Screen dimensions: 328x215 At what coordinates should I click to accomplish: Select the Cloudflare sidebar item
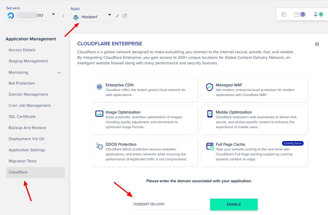click(35, 172)
